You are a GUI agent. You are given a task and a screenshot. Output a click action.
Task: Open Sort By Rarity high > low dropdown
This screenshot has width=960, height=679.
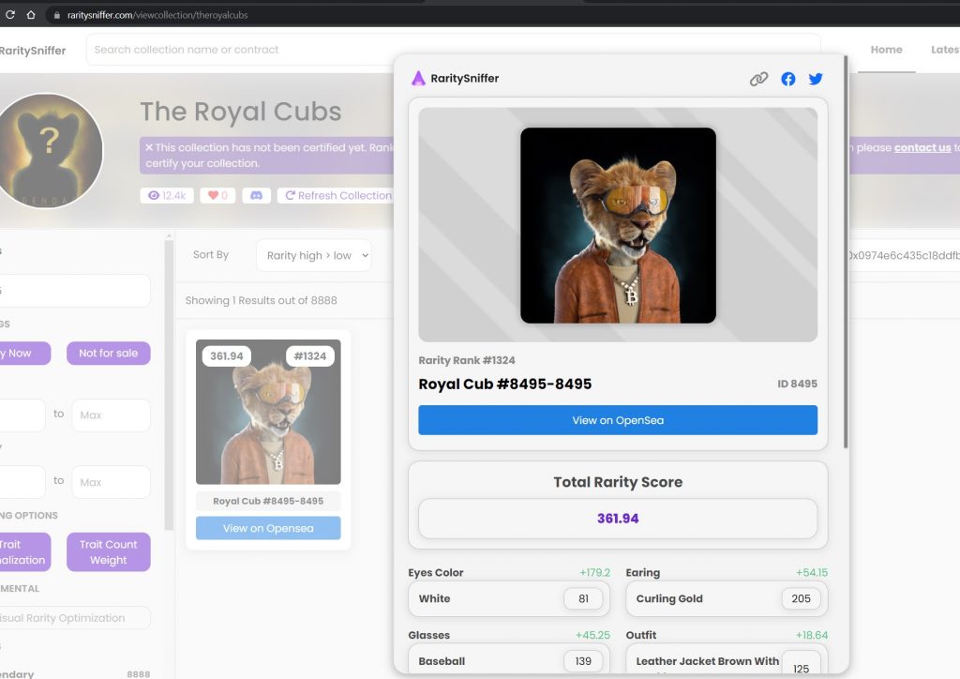click(x=313, y=255)
